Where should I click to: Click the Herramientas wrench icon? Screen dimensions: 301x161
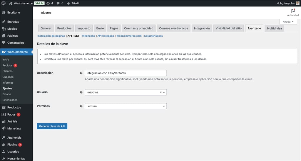[4, 159]
